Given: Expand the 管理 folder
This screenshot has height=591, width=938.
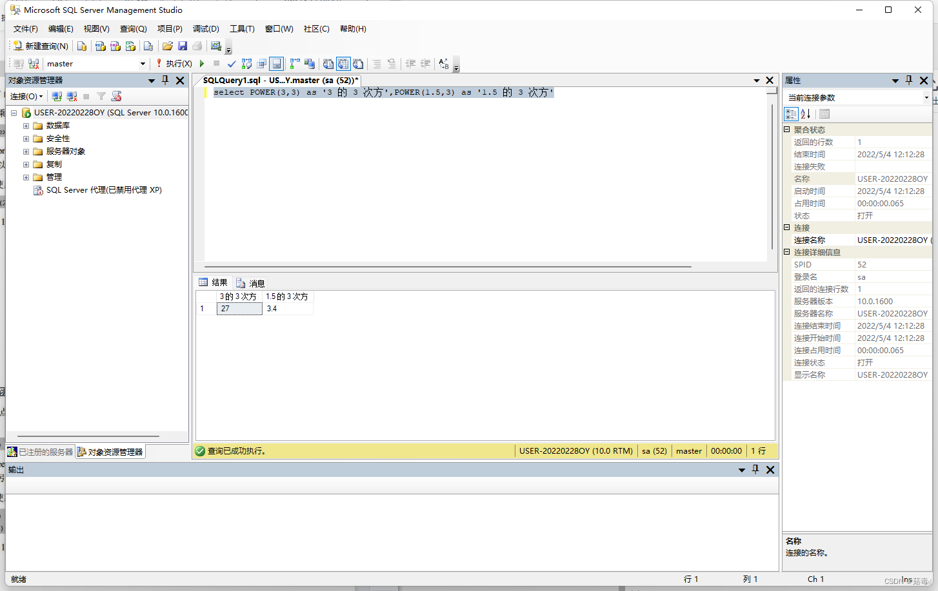Looking at the screenshot, I should tap(26, 177).
